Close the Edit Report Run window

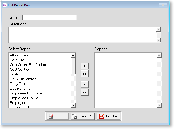(x=163, y=5)
